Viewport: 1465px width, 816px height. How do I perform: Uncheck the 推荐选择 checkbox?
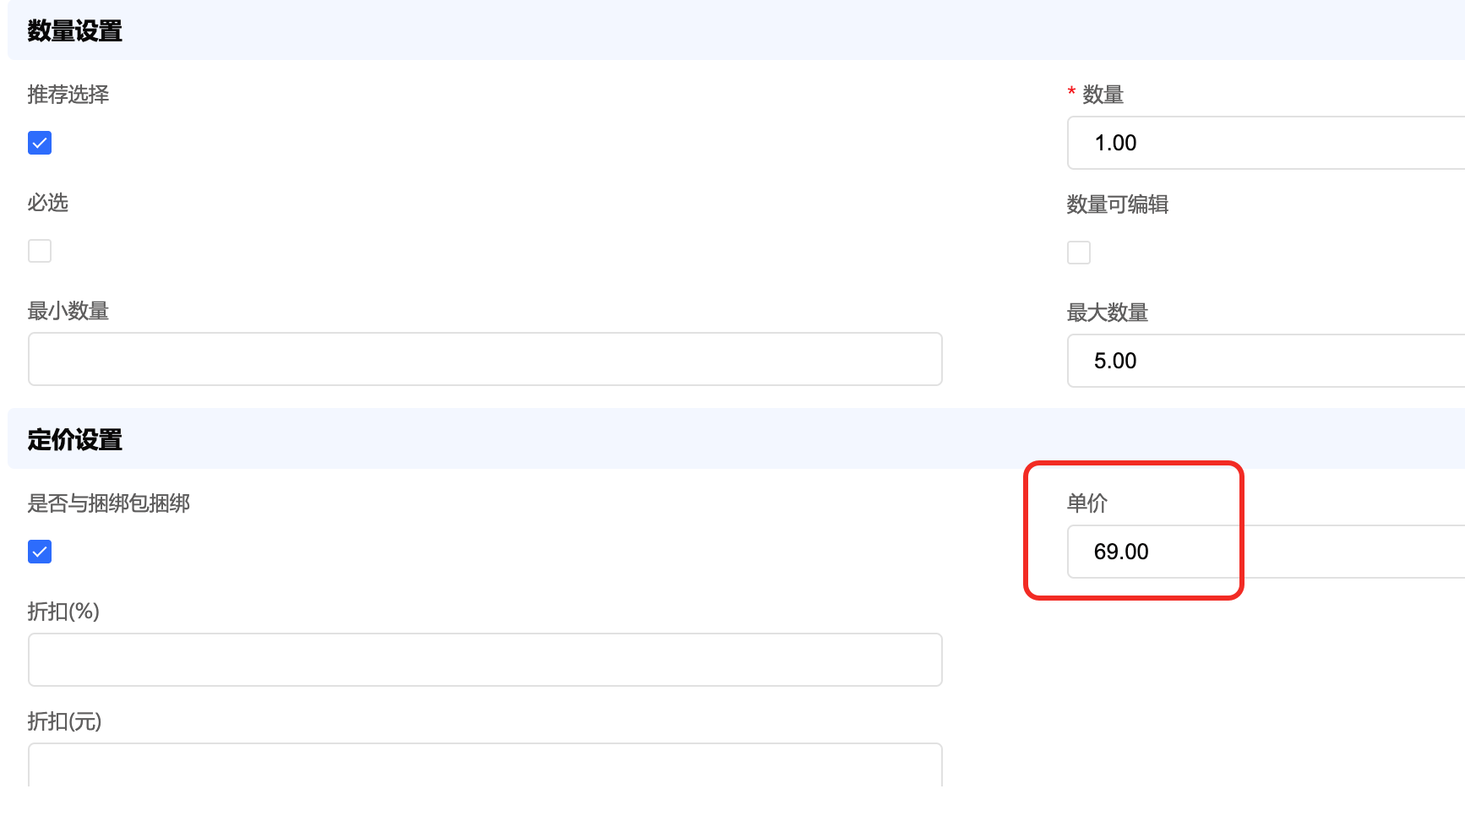40,143
